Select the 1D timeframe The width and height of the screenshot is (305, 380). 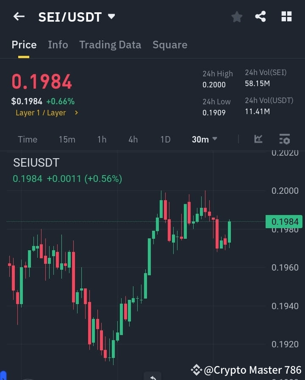point(165,139)
